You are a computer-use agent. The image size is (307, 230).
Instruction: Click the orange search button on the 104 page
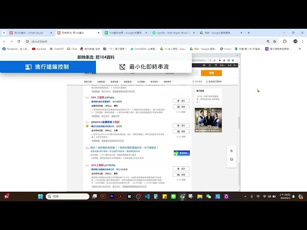(211, 73)
